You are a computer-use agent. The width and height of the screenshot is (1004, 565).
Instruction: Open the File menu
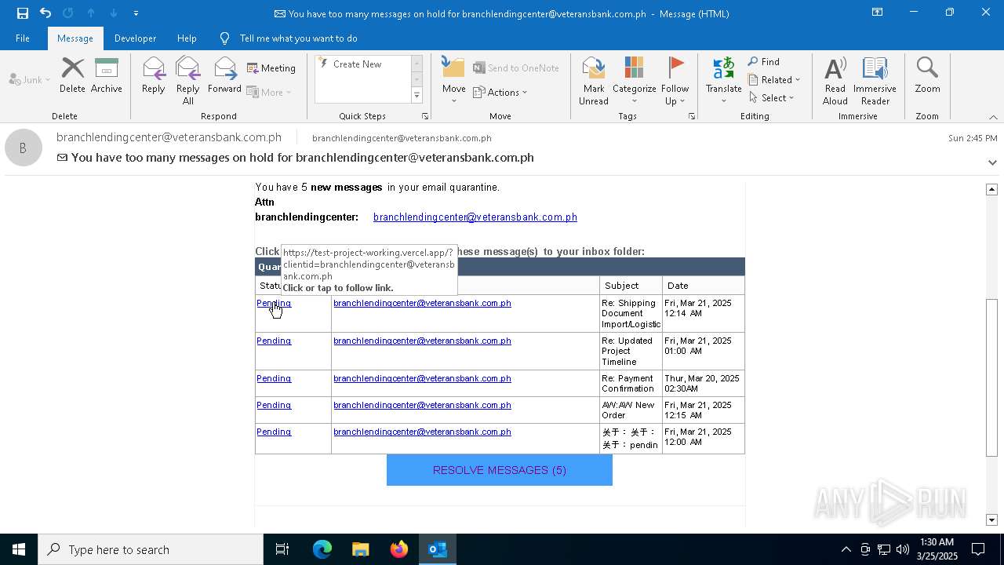coord(23,38)
